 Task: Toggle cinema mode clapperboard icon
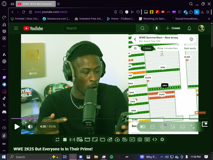(87, 140)
